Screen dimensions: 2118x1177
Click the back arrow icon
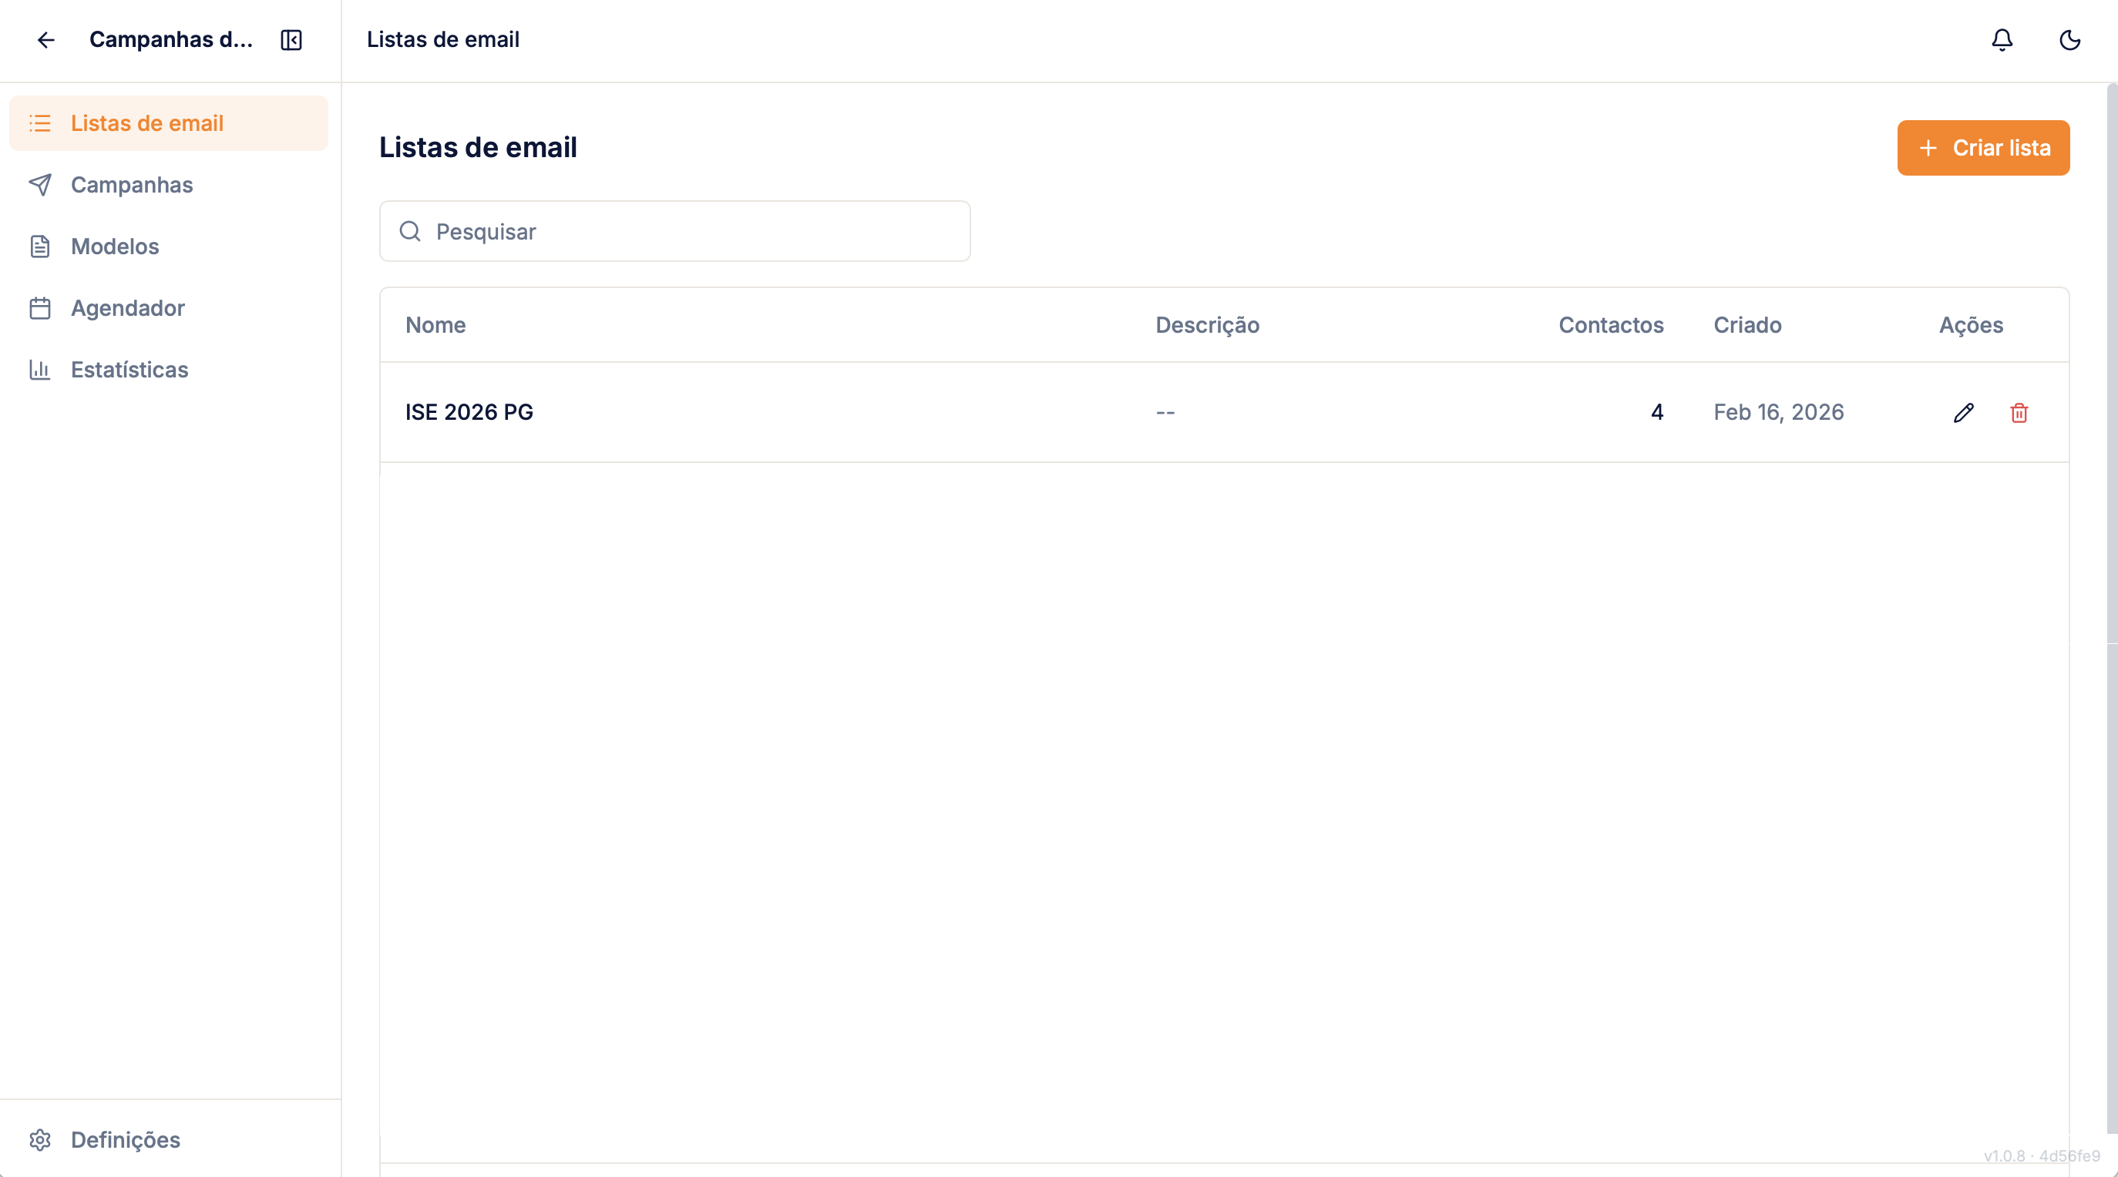click(46, 39)
